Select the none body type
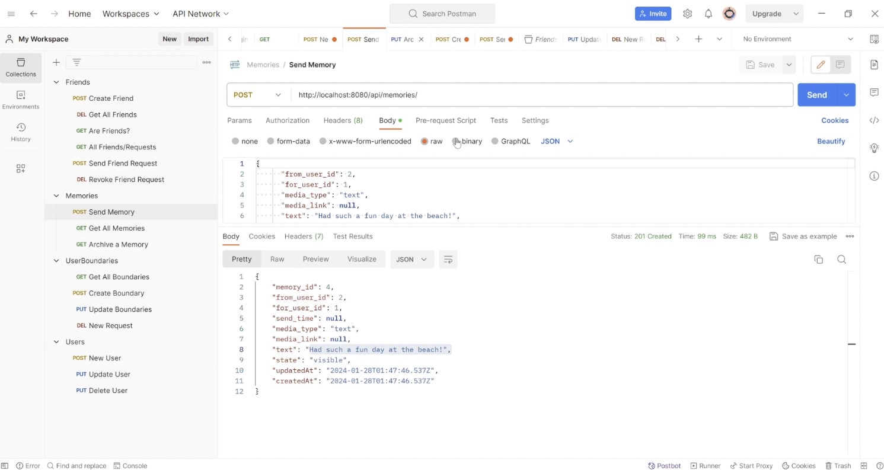 tap(235, 142)
